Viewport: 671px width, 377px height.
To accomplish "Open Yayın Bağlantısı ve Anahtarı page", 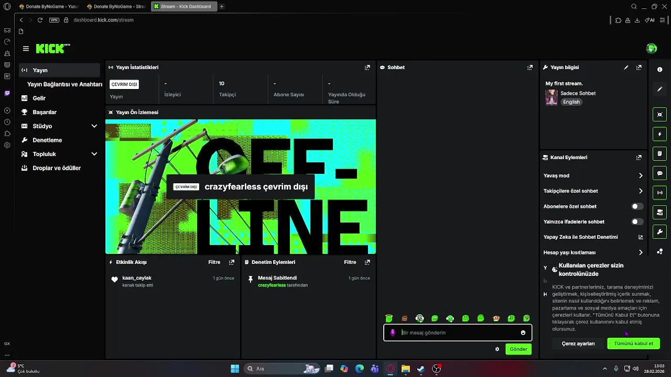I will (64, 84).
